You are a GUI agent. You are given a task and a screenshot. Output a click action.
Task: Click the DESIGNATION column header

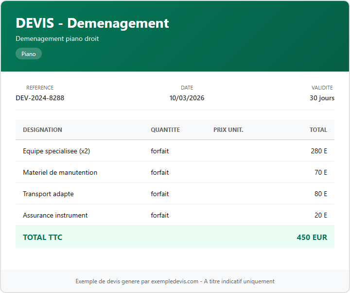tap(42, 130)
